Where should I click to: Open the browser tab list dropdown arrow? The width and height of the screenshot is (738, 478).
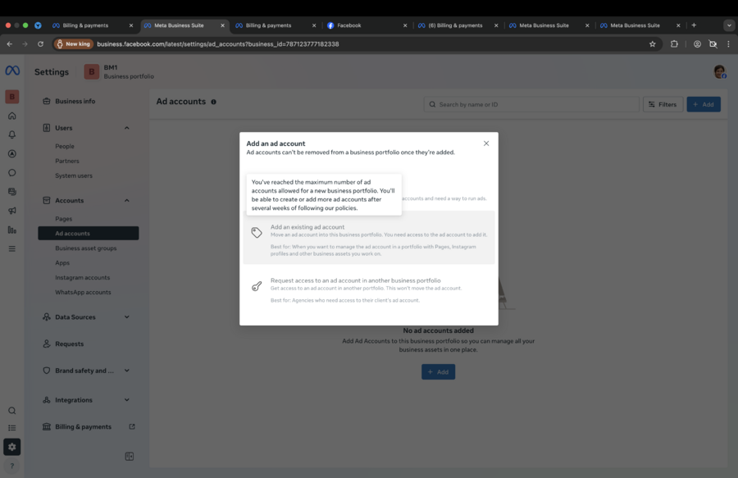point(729,25)
